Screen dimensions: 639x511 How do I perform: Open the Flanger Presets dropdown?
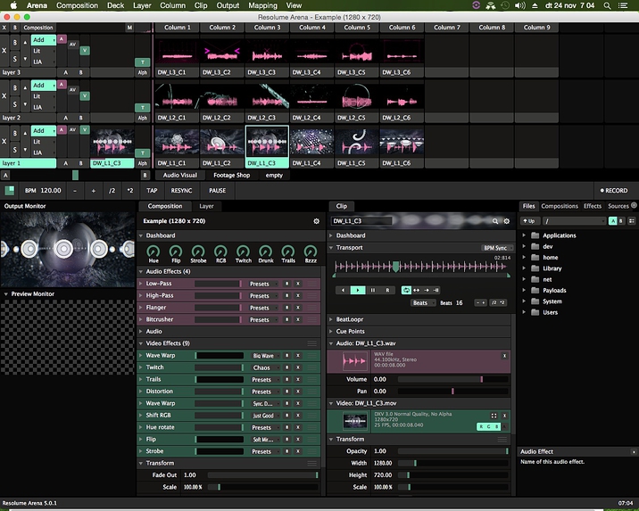point(260,308)
